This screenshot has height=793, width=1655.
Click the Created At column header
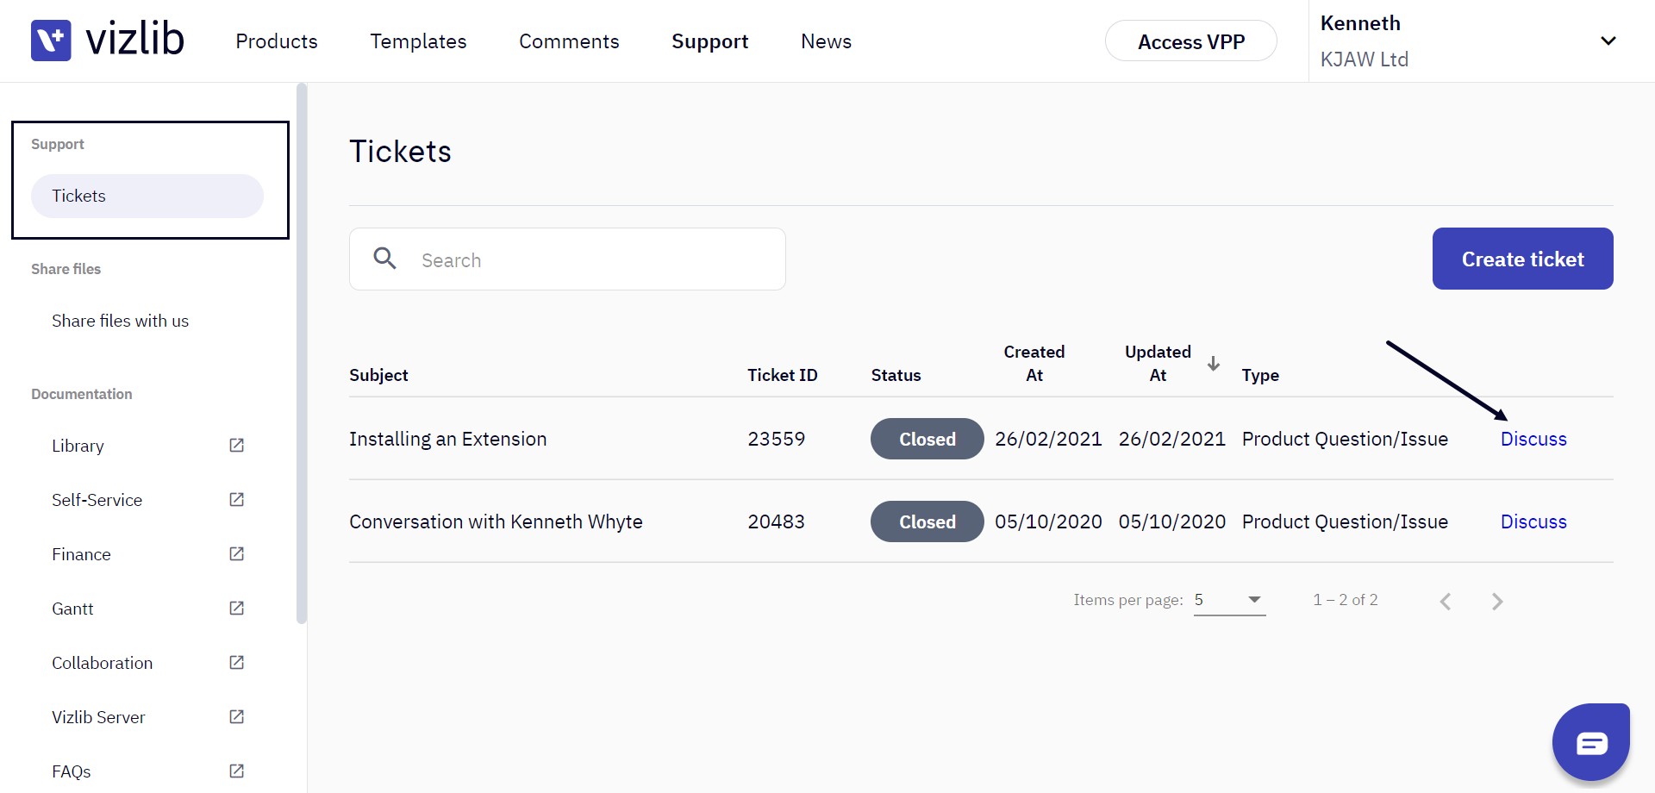click(x=1034, y=363)
